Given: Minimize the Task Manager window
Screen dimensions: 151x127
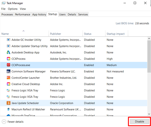Looking at the screenshot, I should (x=125, y=3).
